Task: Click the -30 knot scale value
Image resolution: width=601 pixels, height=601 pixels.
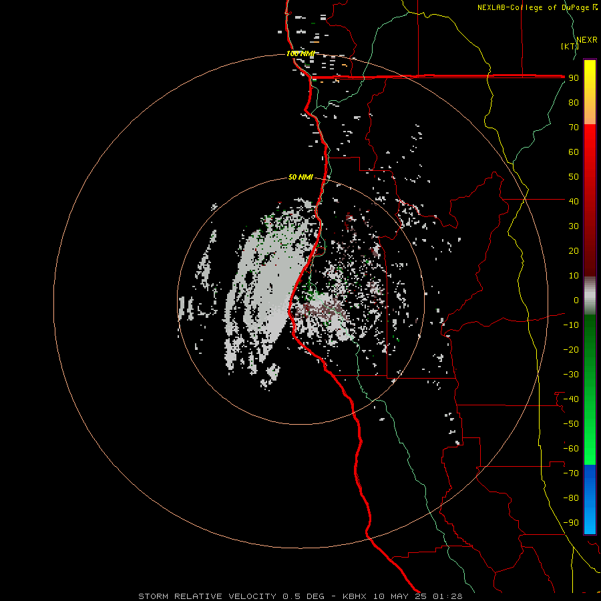Action: pyautogui.click(x=571, y=375)
